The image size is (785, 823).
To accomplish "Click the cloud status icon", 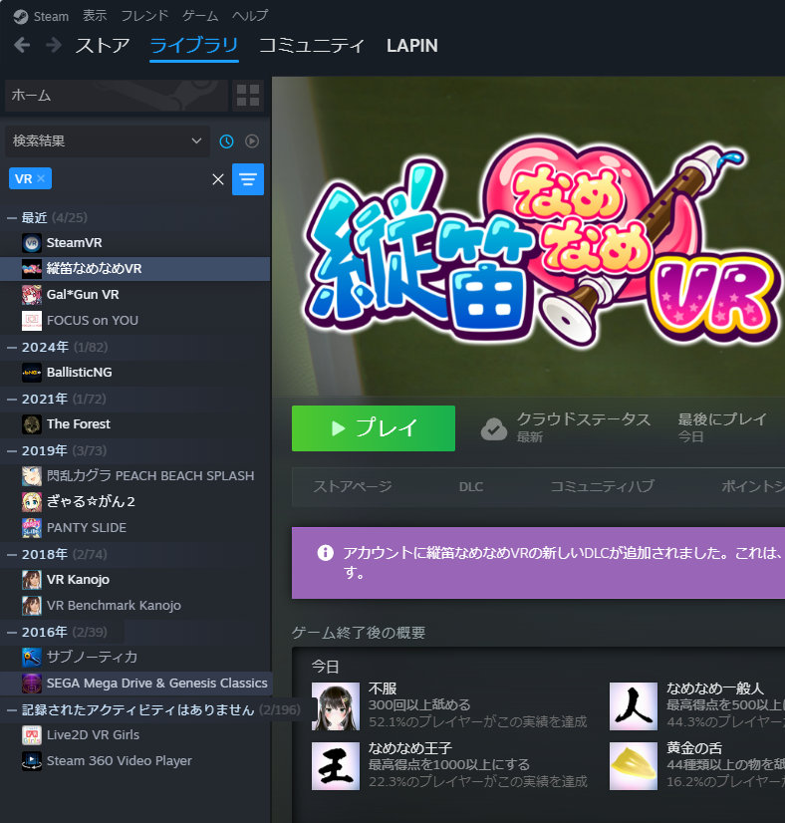I will click(x=494, y=428).
